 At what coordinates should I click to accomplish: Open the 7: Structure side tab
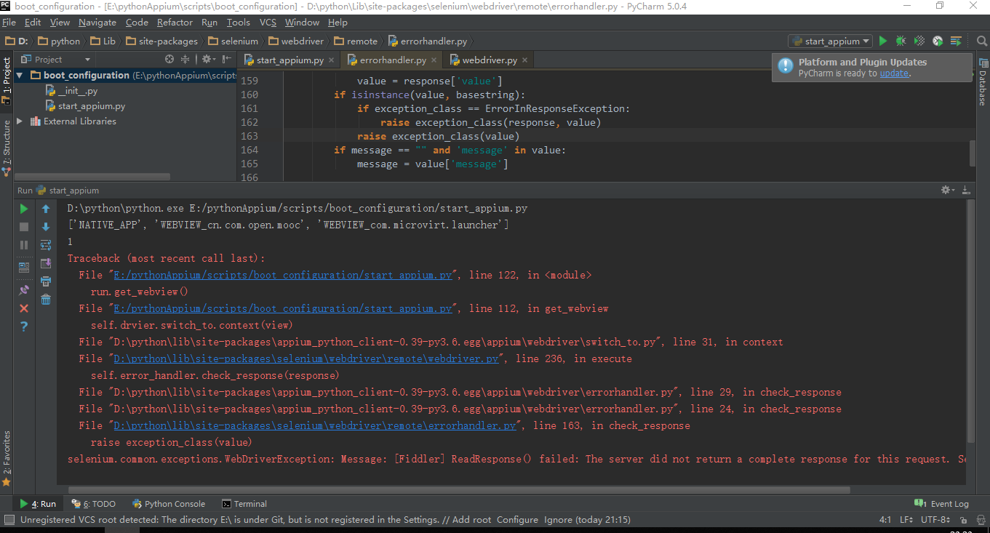tap(7, 149)
